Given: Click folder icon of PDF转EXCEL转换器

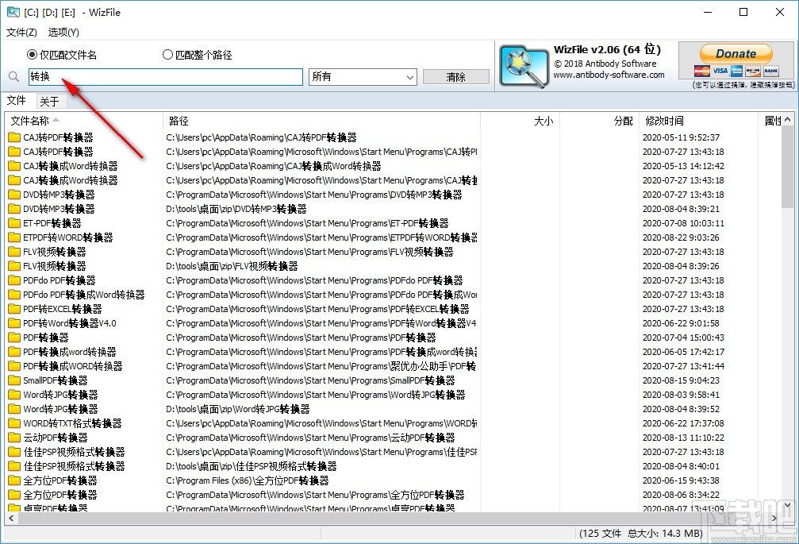Looking at the screenshot, I should pyautogui.click(x=14, y=309).
